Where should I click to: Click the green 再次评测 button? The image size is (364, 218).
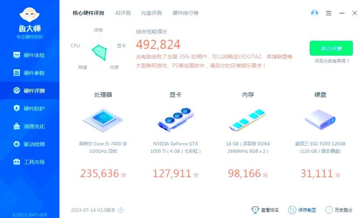[331, 48]
